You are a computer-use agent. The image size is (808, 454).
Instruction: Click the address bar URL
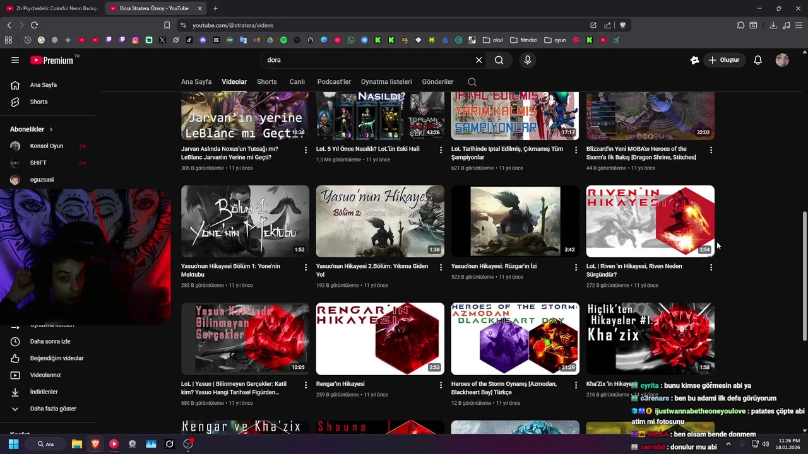point(233,25)
